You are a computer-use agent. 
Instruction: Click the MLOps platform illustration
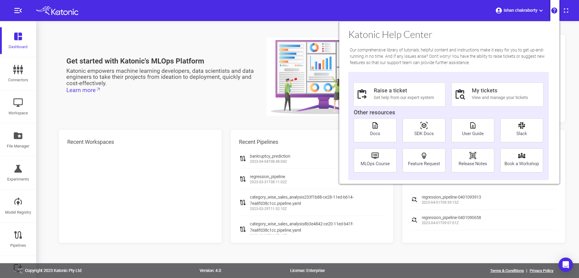click(303, 77)
